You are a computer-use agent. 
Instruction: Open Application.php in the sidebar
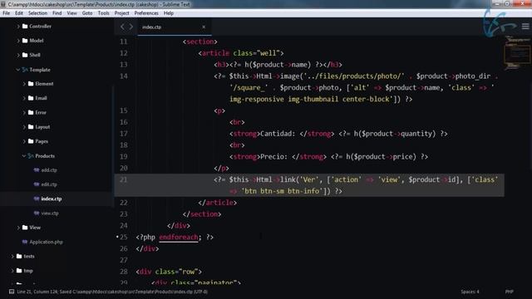47,242
